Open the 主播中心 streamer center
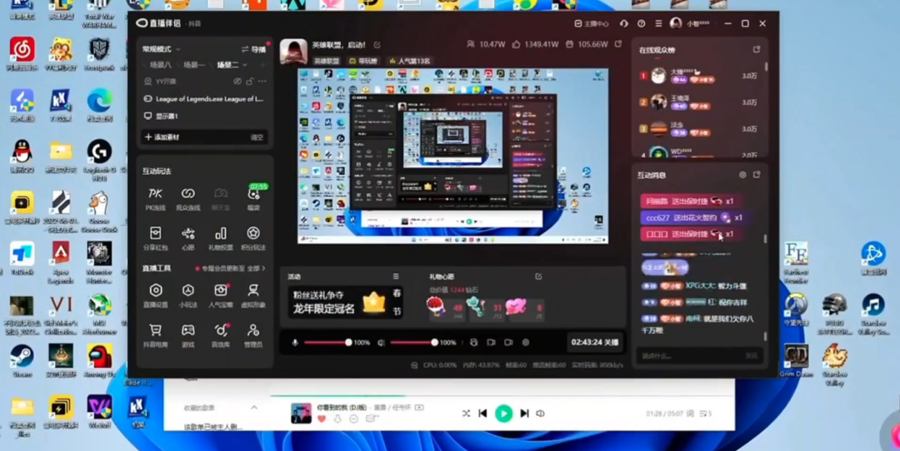This screenshot has width=900, height=451. pos(592,23)
